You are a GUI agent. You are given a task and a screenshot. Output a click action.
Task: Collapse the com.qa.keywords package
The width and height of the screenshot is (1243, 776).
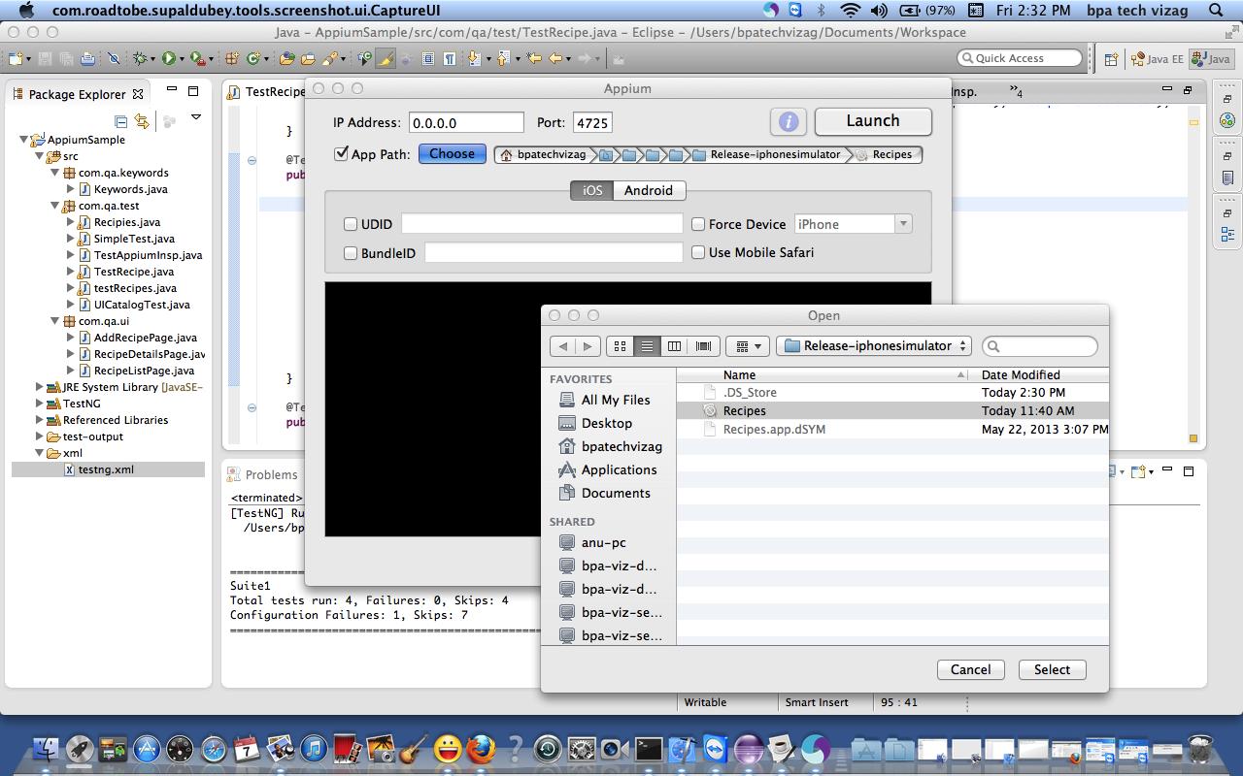point(55,173)
